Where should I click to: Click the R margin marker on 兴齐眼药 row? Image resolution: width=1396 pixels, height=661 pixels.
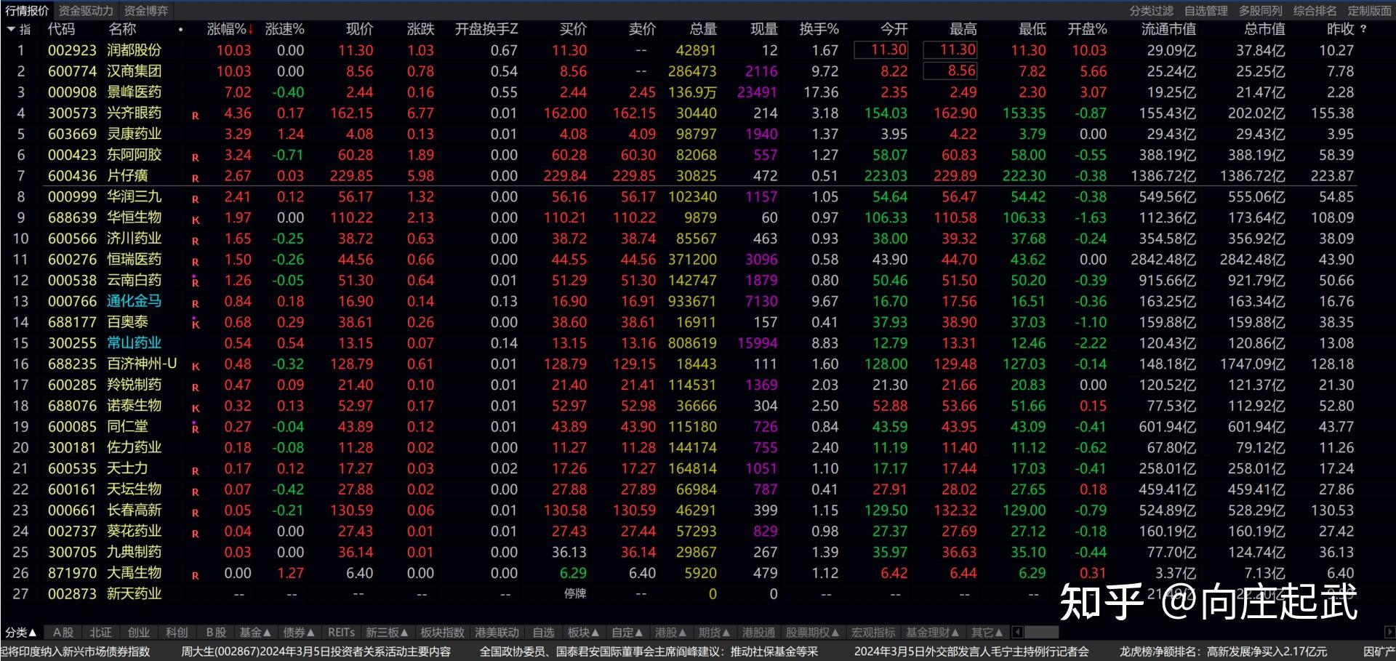pos(195,116)
